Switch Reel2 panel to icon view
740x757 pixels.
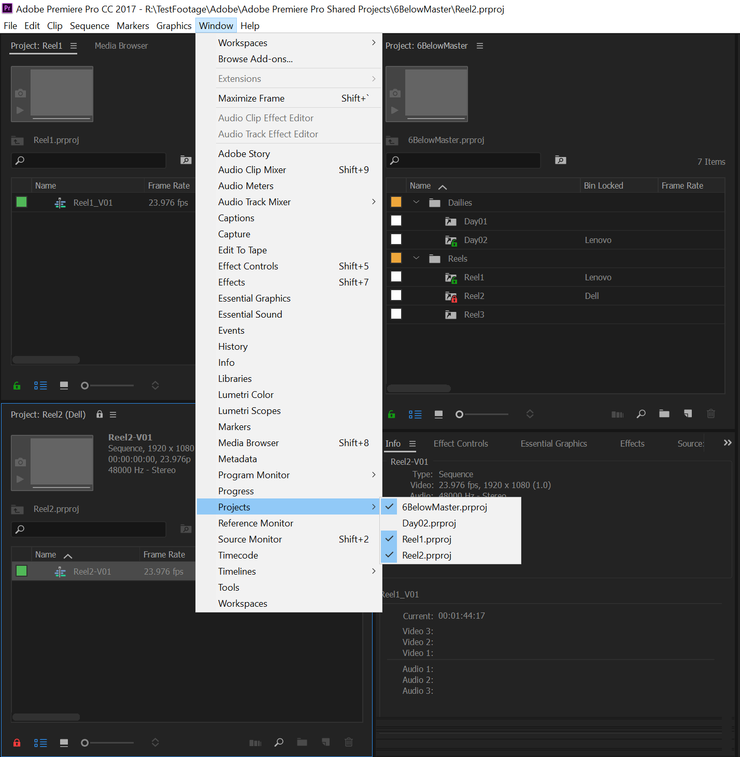[x=64, y=742]
